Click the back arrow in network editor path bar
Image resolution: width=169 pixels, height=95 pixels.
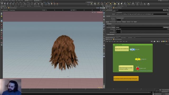point(106,39)
